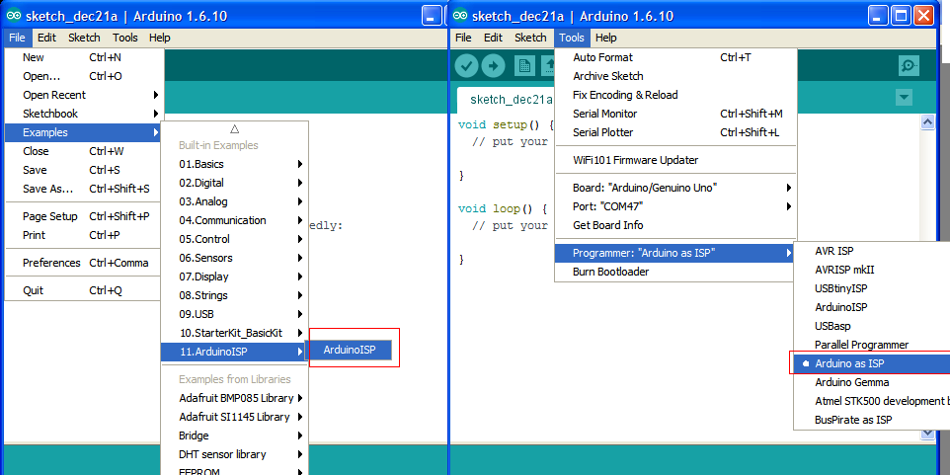This screenshot has width=950, height=475.
Task: Click editor scrollbar down arrow in right window
Action: [x=927, y=433]
